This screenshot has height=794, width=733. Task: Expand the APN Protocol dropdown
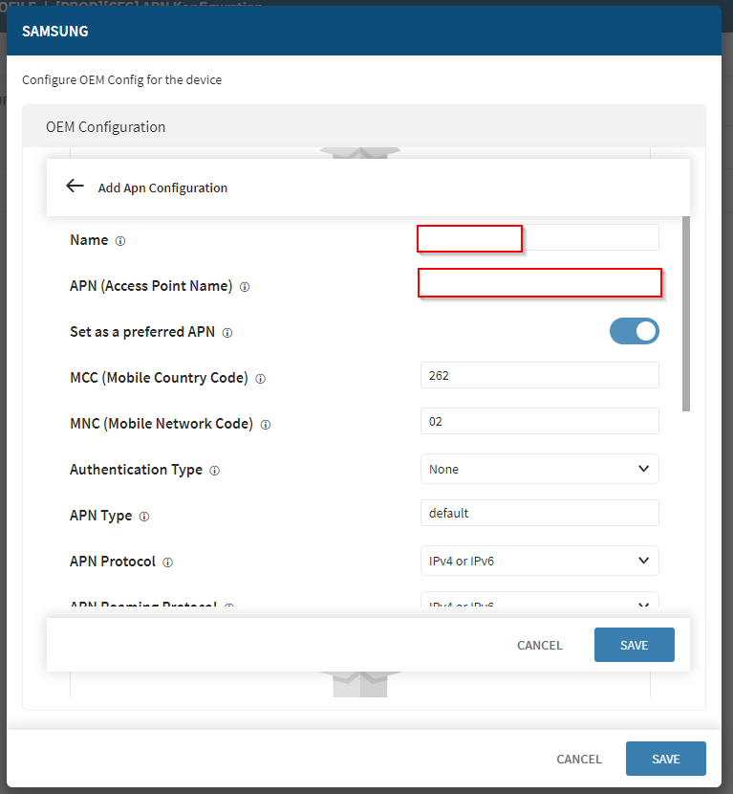[x=539, y=561]
